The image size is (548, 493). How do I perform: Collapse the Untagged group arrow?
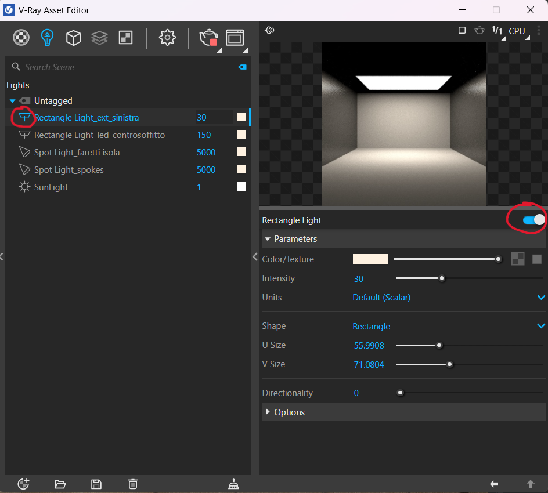tap(13, 101)
